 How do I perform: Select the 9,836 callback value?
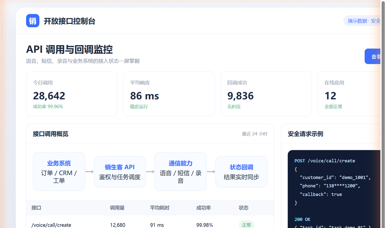[240, 96]
